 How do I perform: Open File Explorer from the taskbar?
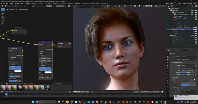pyautogui.click(x=67, y=102)
